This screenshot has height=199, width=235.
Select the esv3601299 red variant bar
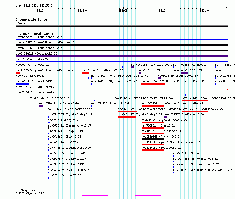(127, 111)
